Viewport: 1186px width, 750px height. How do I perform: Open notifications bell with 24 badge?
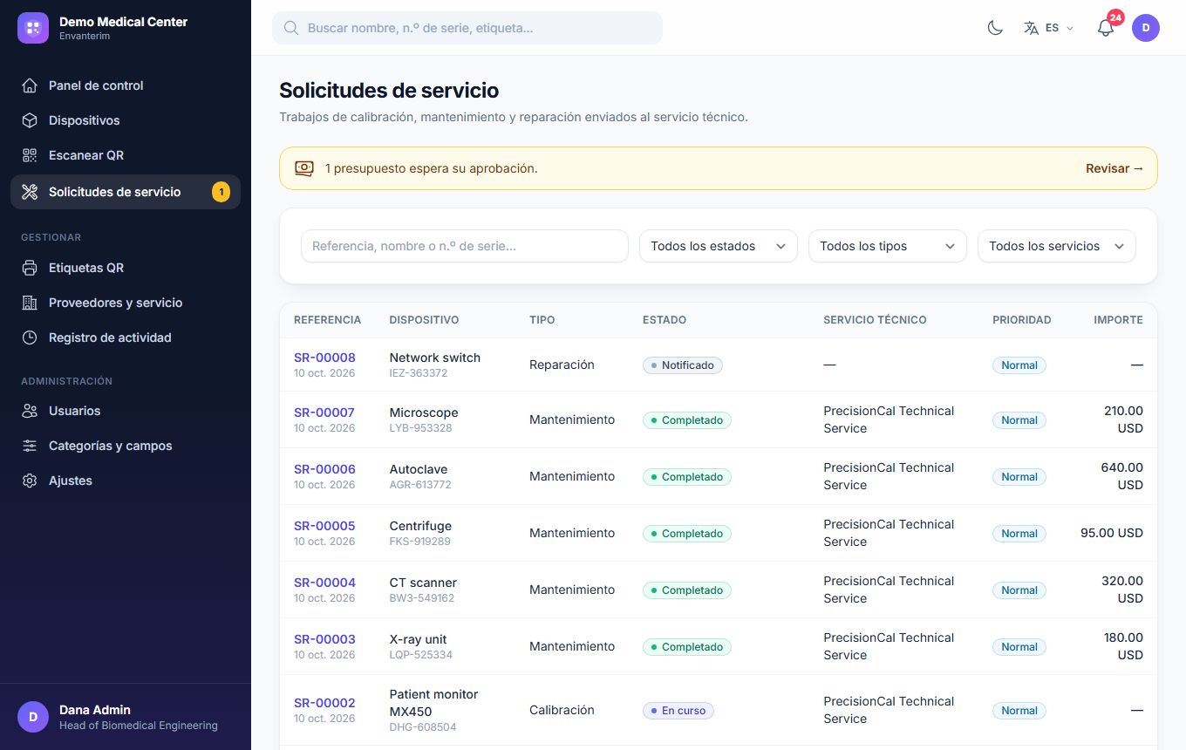coord(1106,28)
